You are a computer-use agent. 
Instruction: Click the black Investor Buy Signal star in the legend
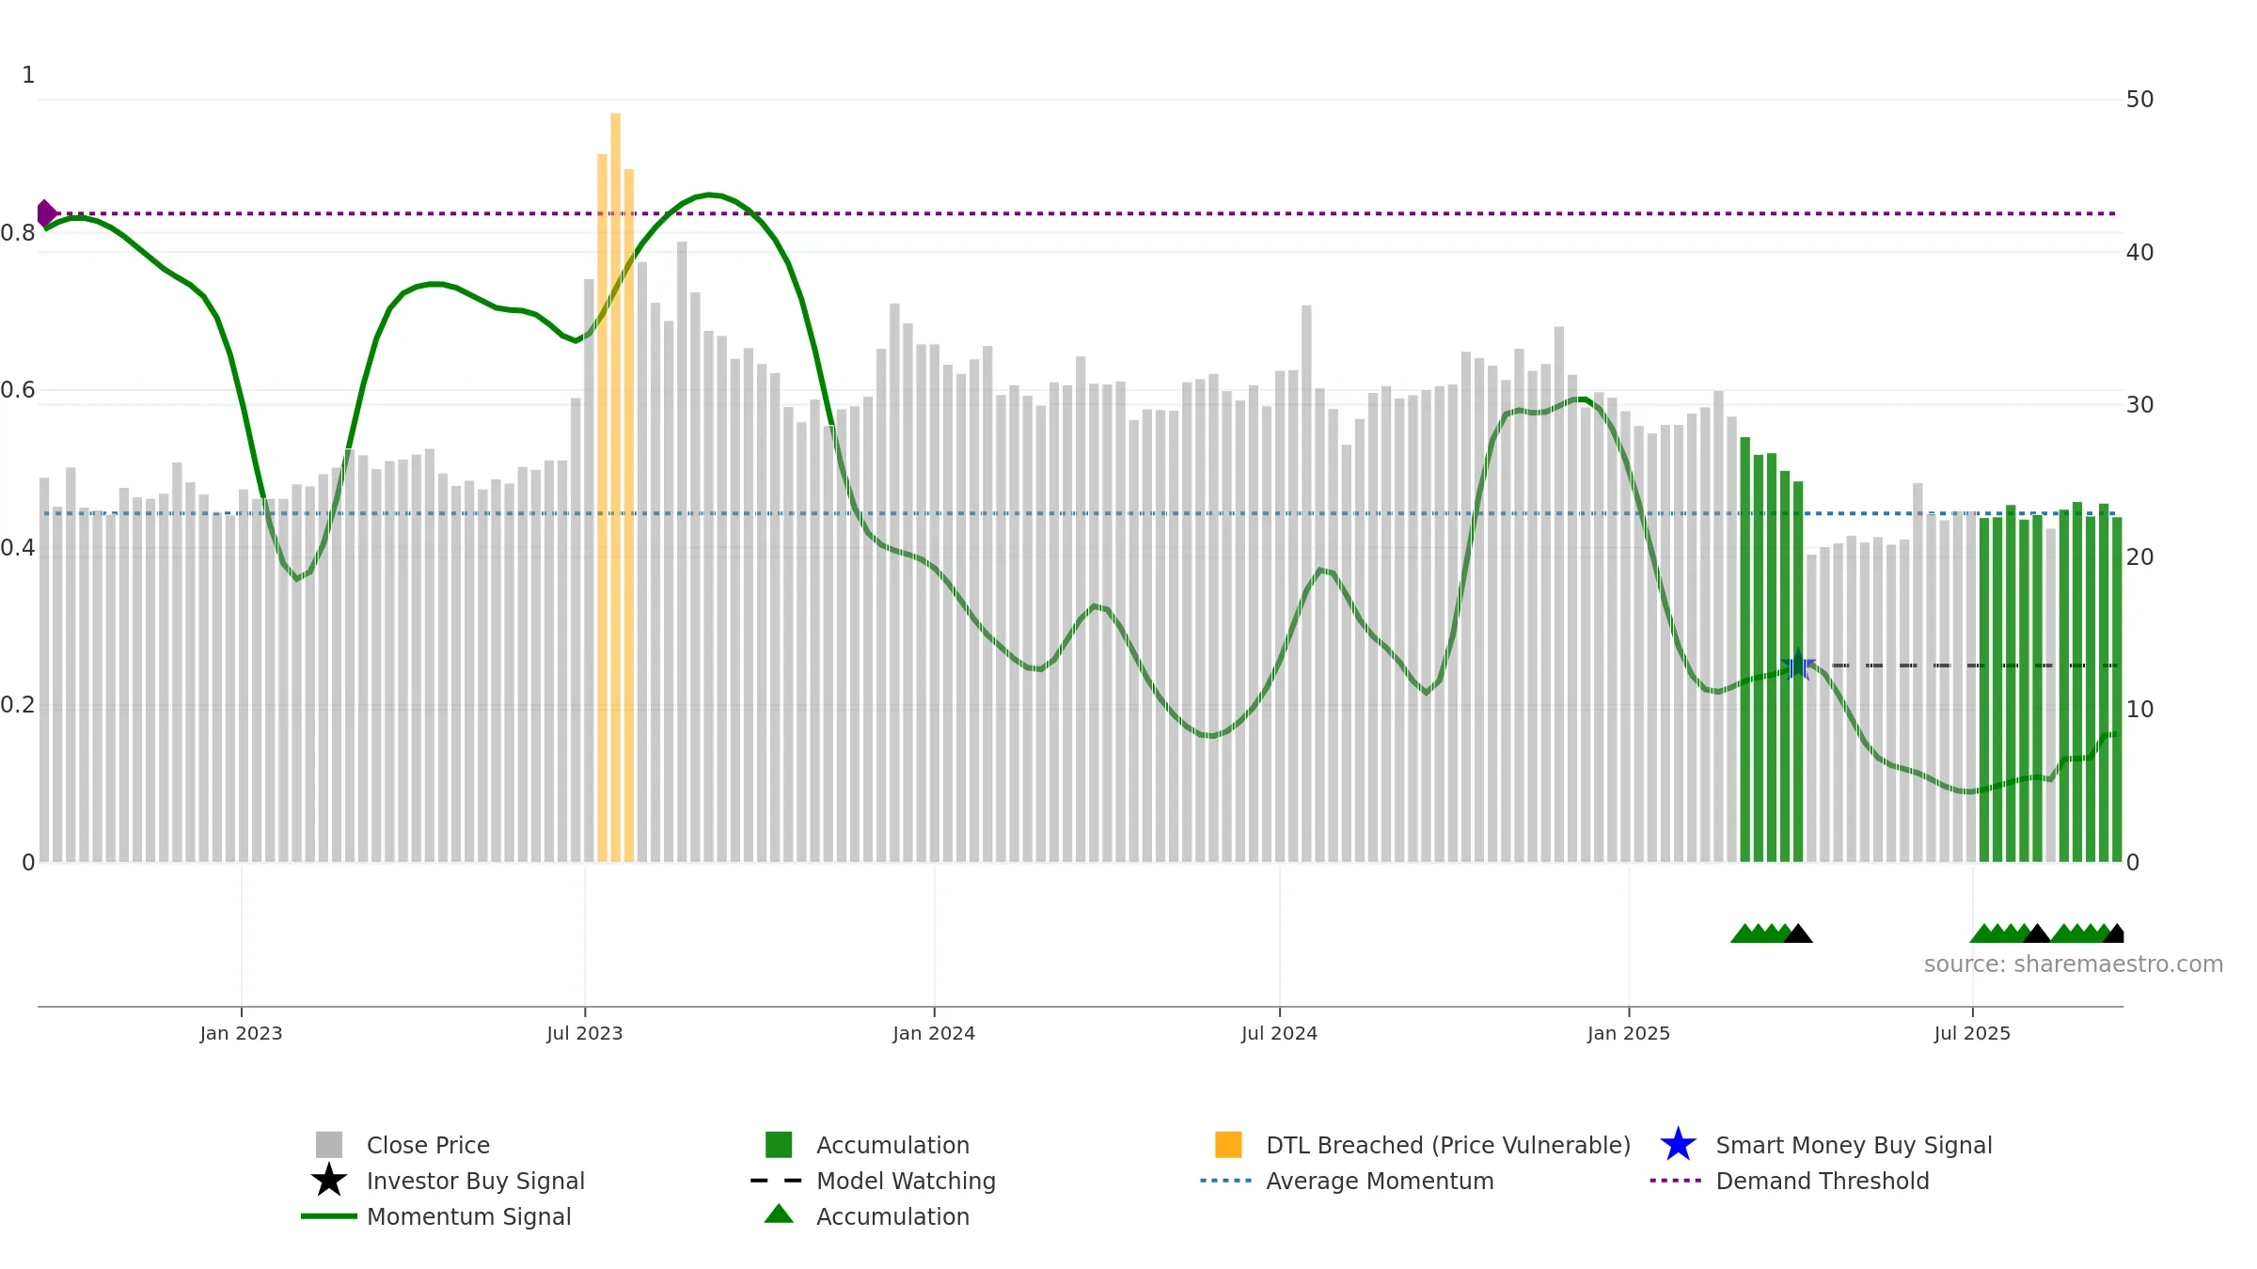[x=329, y=1180]
